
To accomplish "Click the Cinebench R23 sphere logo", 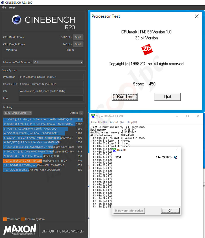I will point(17,20).
